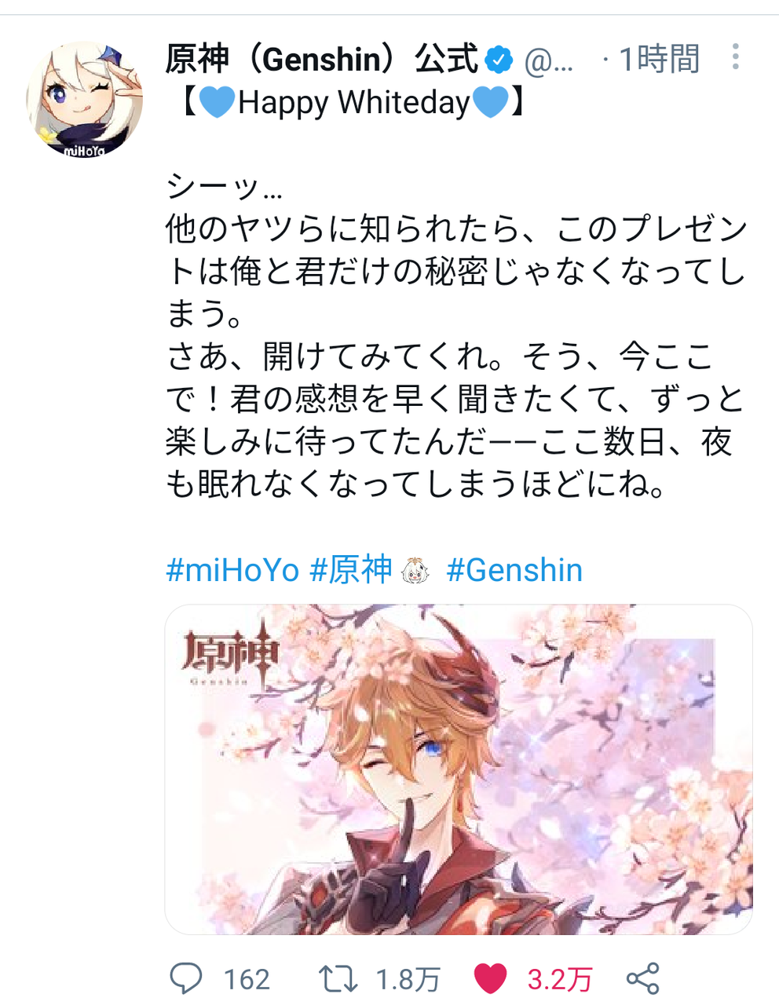Click the 1.8万 retweet count
The height and width of the screenshot is (1005, 779).
pos(408,979)
